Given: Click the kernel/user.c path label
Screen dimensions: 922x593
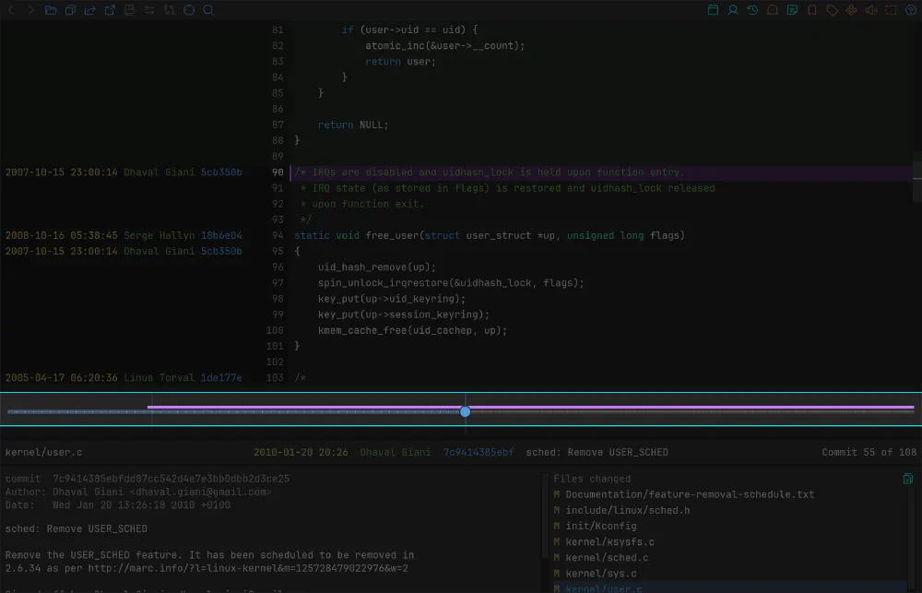Looking at the screenshot, I should tap(43, 453).
